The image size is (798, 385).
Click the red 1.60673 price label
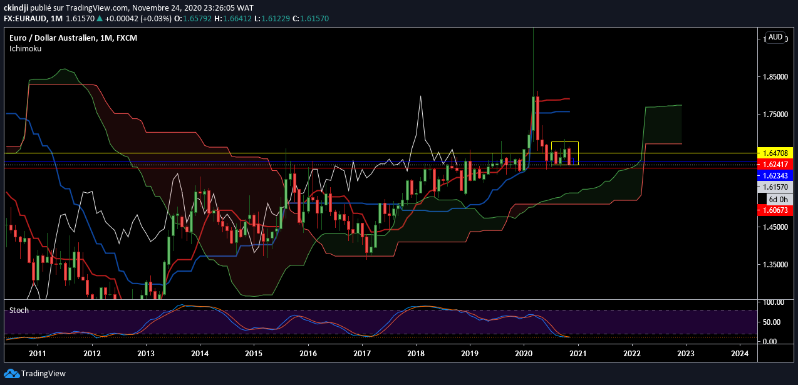coord(775,210)
